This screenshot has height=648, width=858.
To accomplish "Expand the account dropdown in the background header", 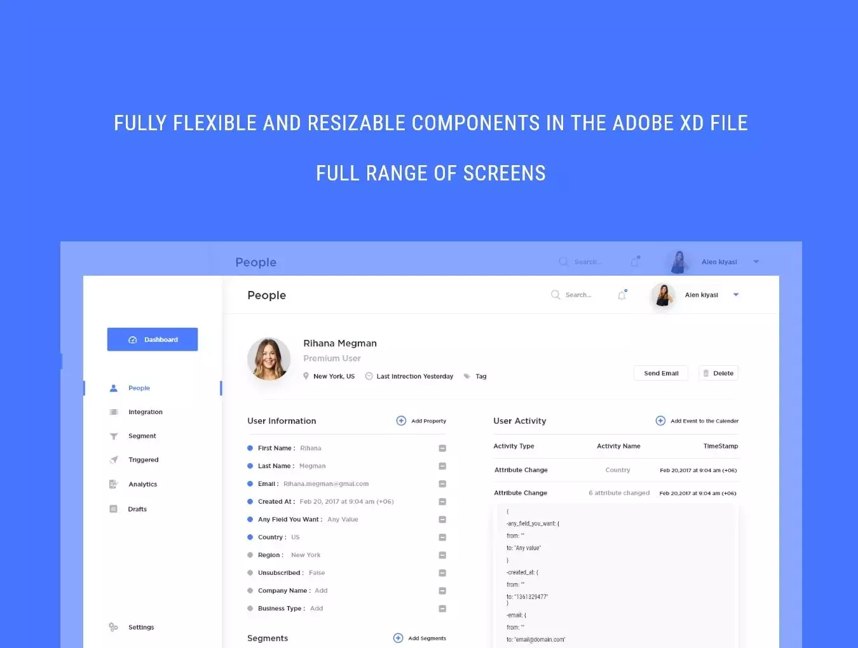I will pyautogui.click(x=756, y=262).
